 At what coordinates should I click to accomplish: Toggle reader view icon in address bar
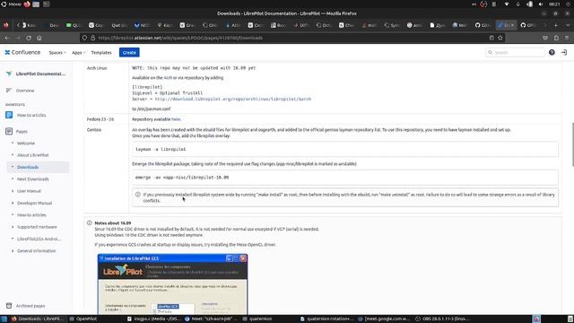click(491, 38)
